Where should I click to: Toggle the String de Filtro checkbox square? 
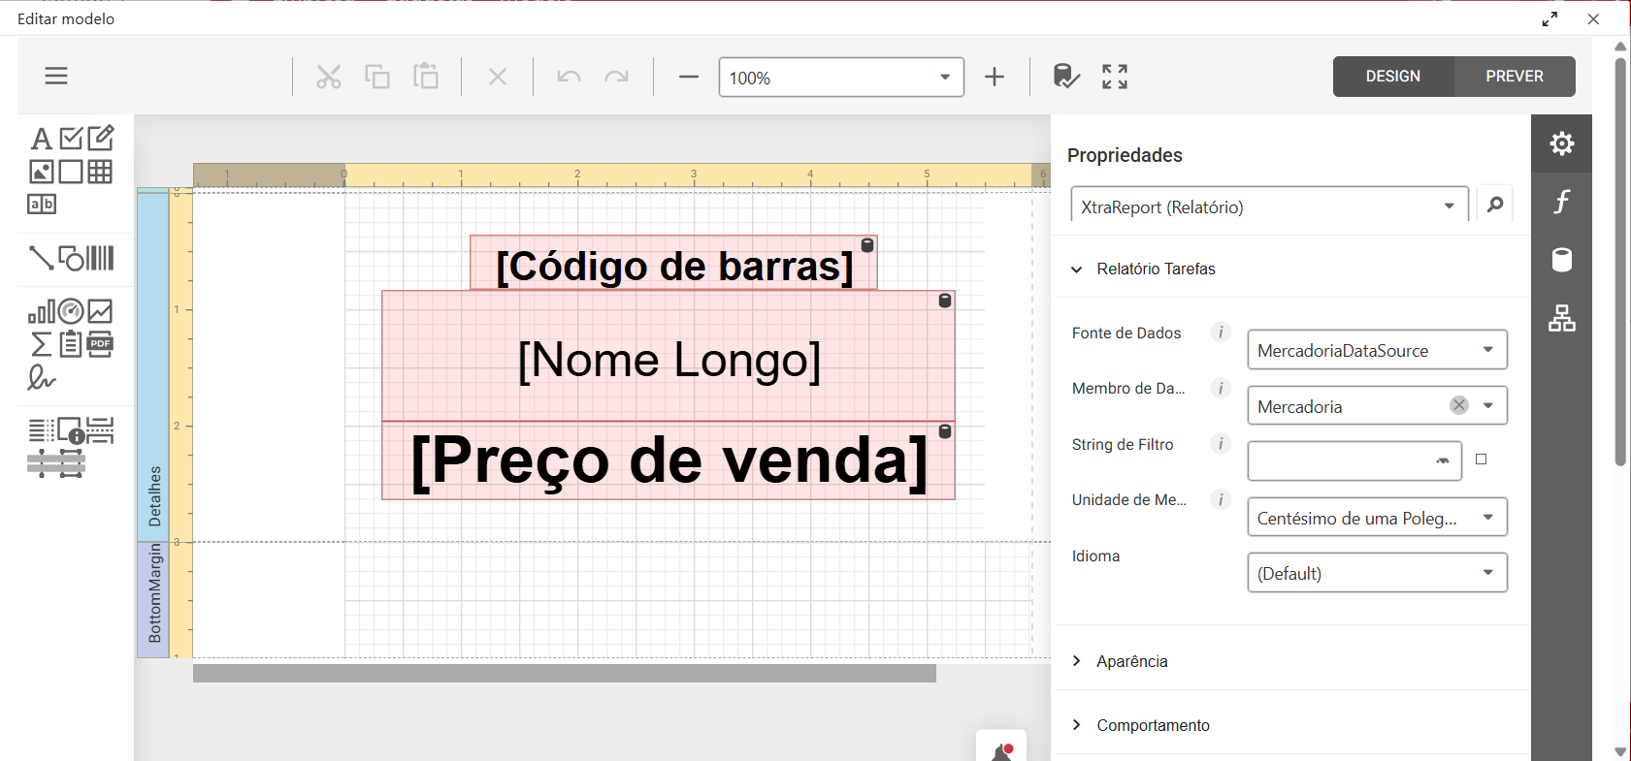pyautogui.click(x=1481, y=460)
